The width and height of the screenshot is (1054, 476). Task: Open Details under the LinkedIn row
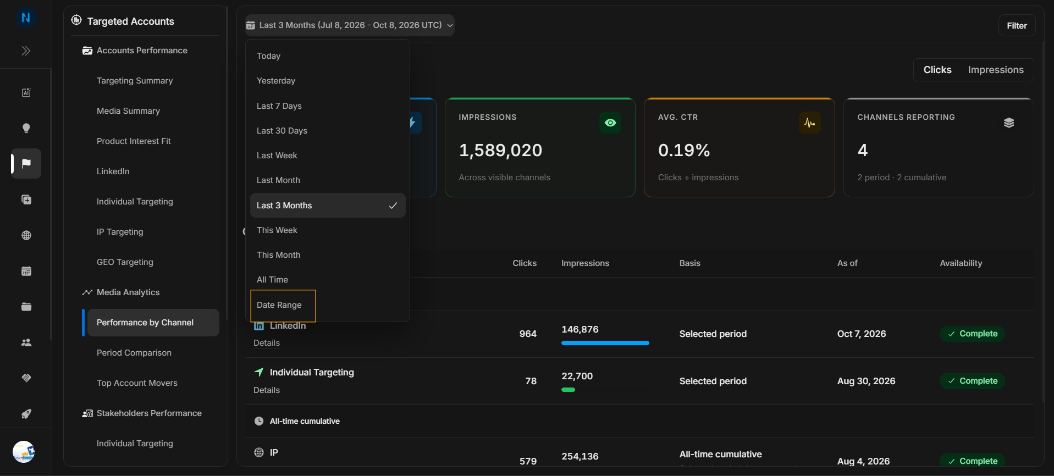tap(267, 343)
